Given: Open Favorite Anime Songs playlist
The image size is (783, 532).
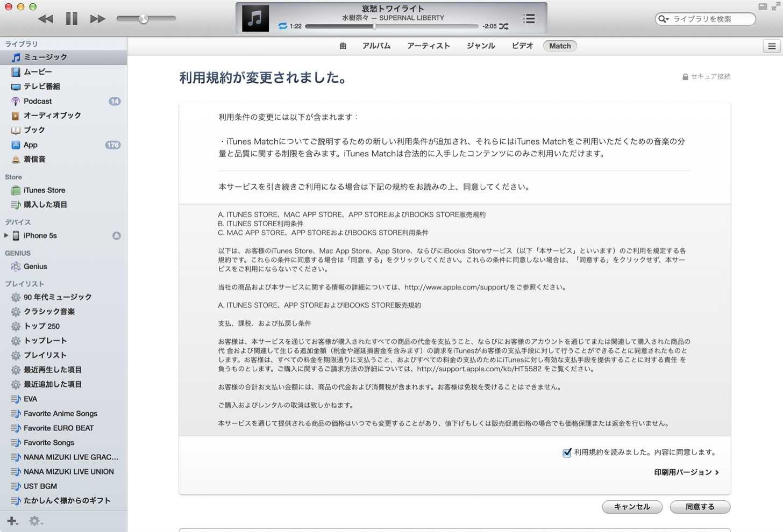Looking at the screenshot, I should [63, 413].
